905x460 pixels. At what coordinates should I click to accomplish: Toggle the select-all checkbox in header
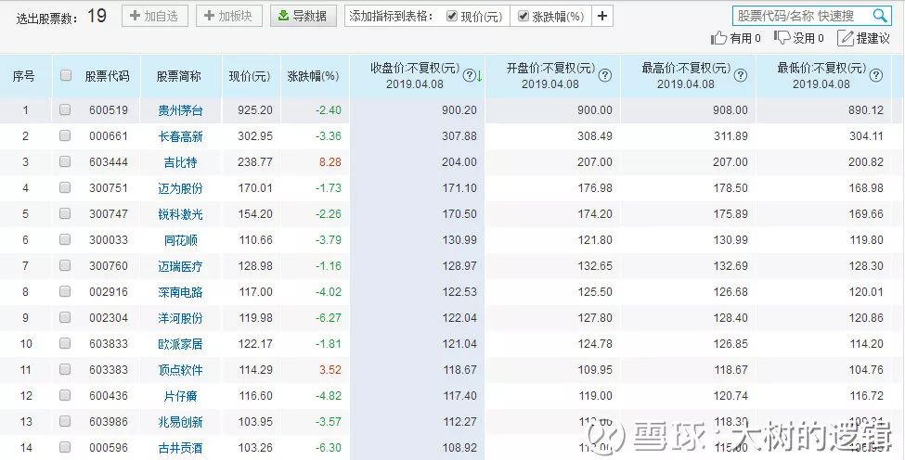click(65, 75)
